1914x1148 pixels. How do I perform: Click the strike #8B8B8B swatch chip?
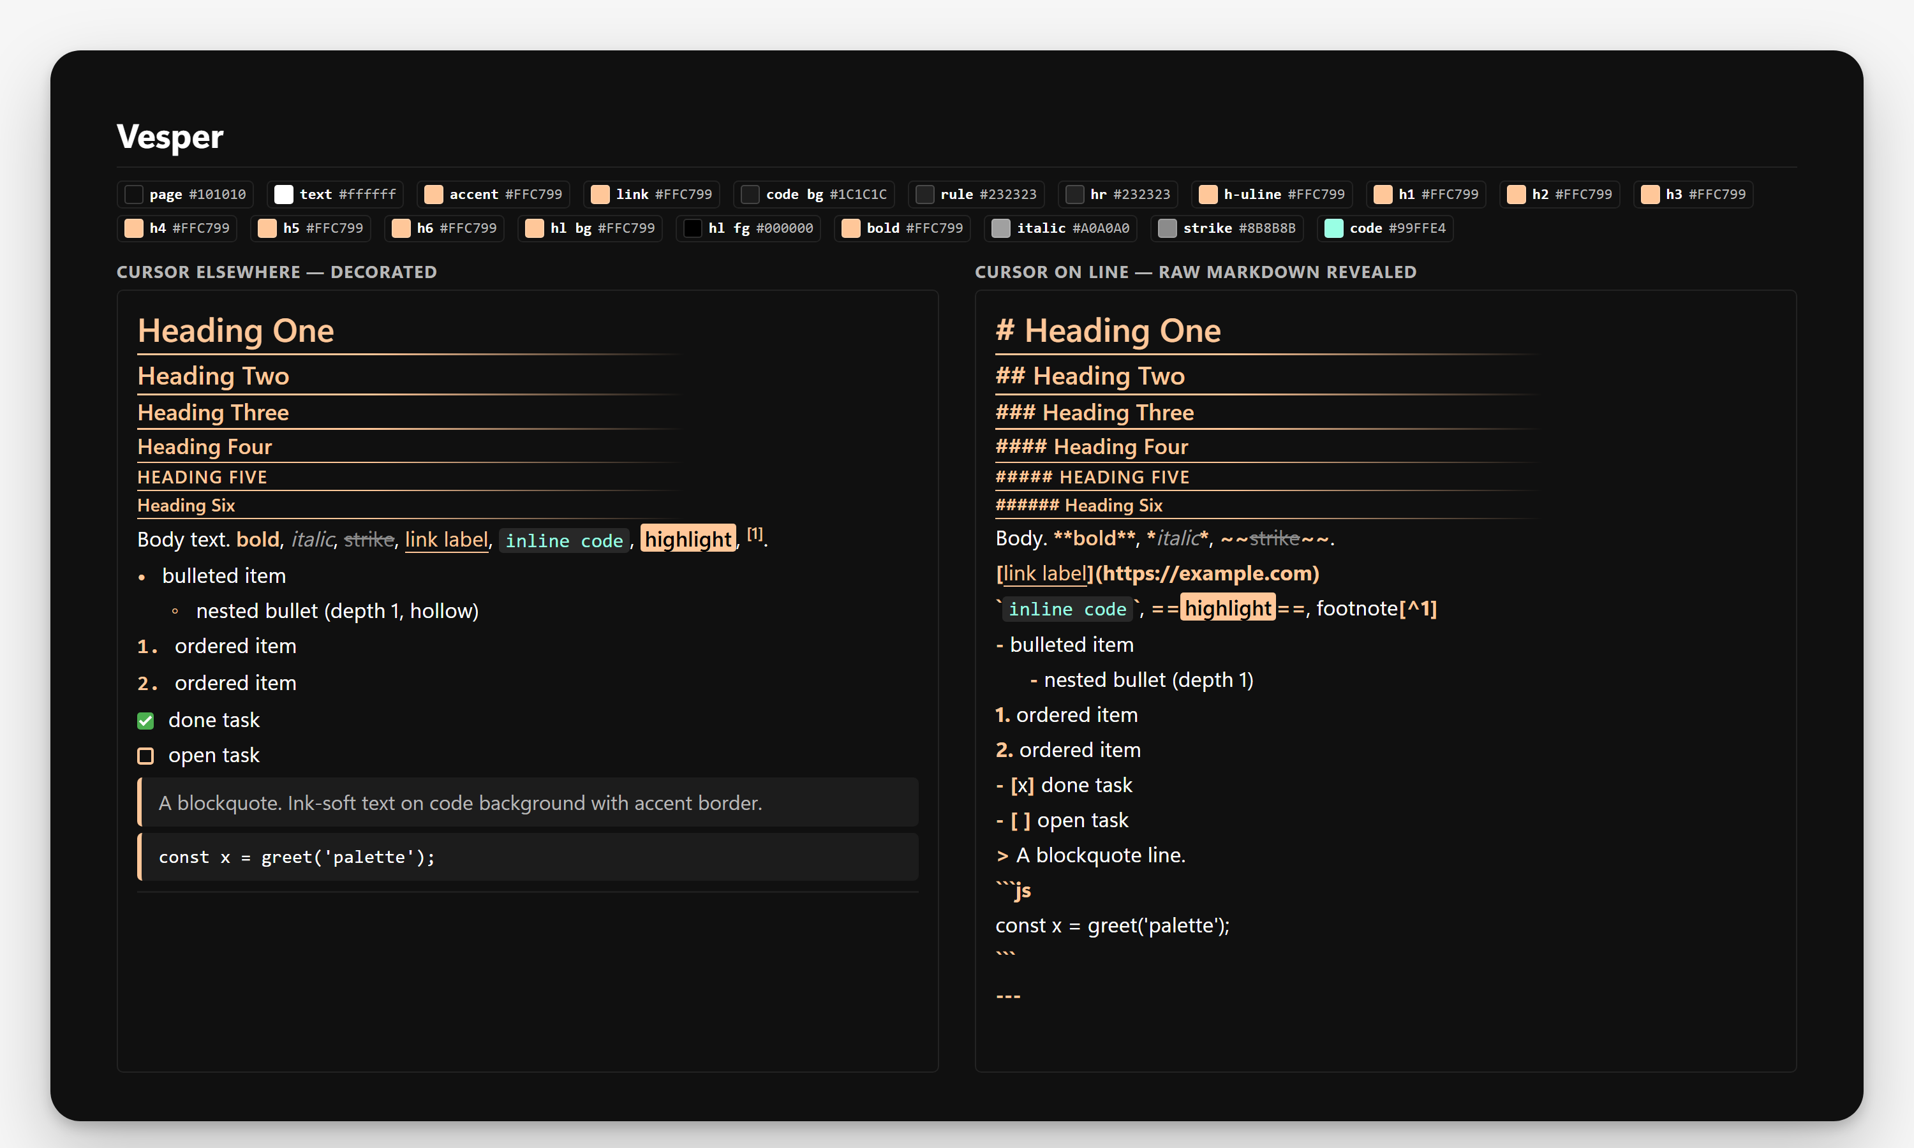[1227, 228]
